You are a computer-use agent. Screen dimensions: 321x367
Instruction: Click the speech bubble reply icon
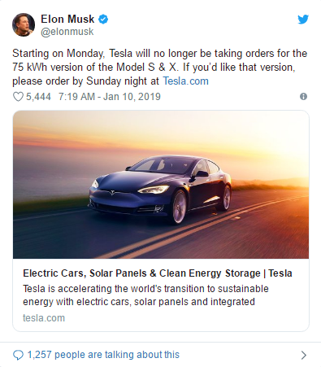click(x=19, y=355)
